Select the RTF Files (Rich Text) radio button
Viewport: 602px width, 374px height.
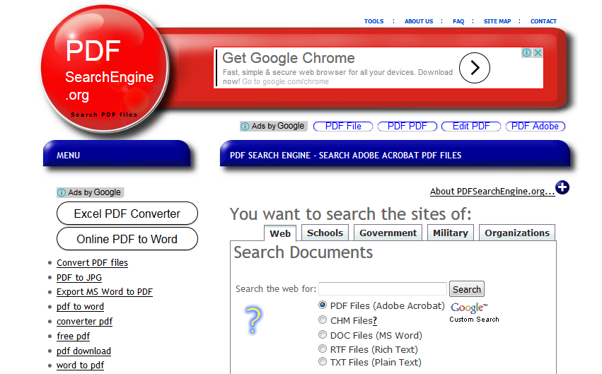click(x=323, y=349)
